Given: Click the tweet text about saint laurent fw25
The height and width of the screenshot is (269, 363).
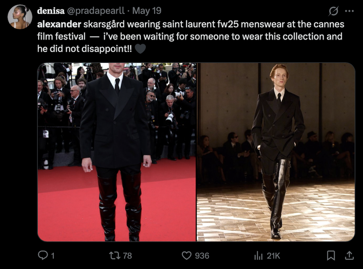Looking at the screenshot, I should pyautogui.click(x=191, y=36).
